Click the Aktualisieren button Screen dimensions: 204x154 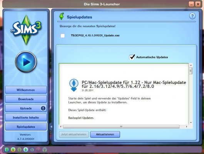click(105, 134)
